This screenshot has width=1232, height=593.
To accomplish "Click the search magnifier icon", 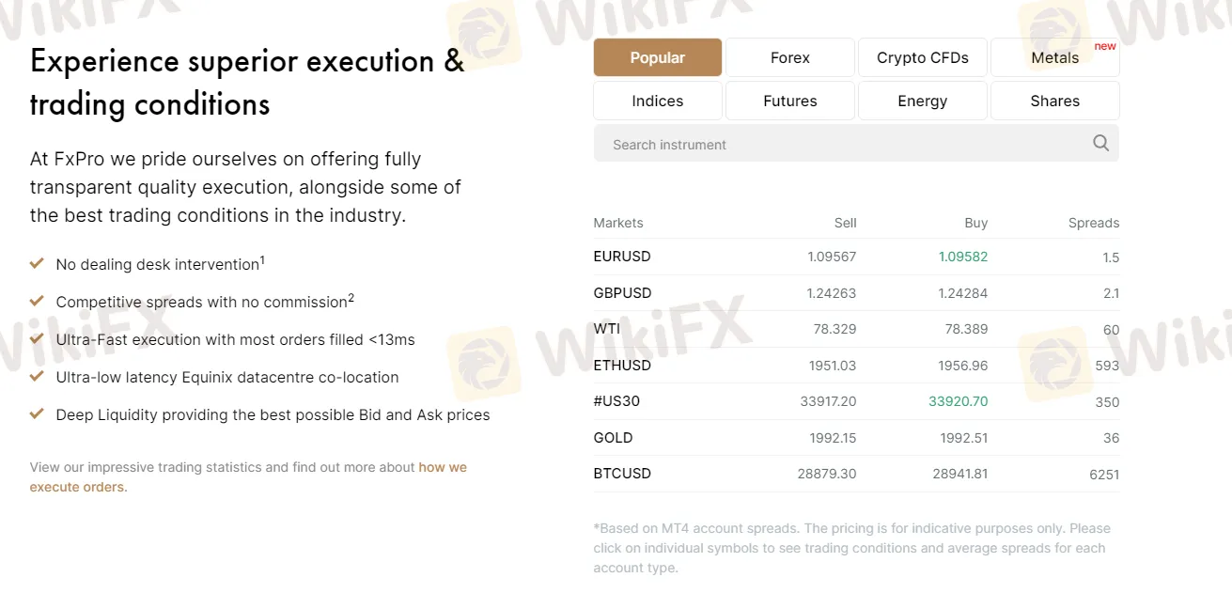I will coord(1100,144).
